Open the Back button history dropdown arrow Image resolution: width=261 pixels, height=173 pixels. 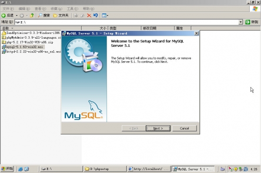pyautogui.click(x=17, y=16)
